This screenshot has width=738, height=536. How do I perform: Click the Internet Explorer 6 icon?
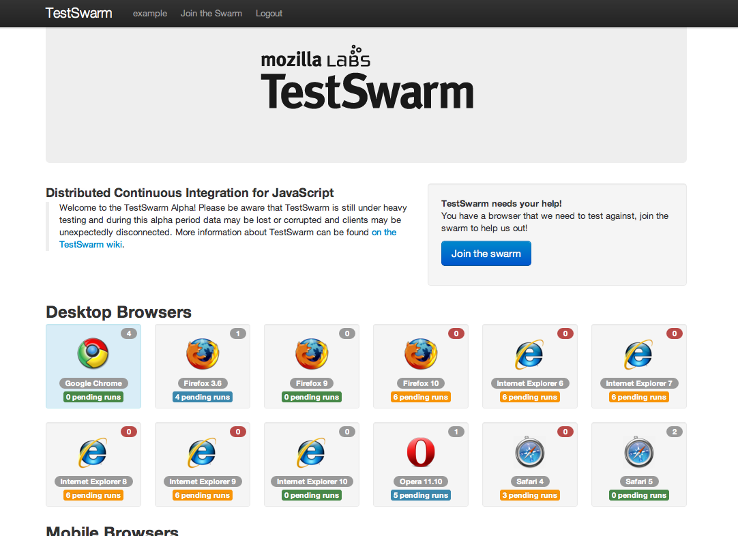(530, 354)
